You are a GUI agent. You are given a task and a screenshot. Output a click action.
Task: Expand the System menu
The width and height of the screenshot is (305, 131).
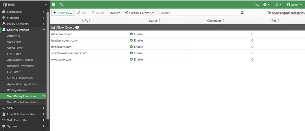click(23, 126)
